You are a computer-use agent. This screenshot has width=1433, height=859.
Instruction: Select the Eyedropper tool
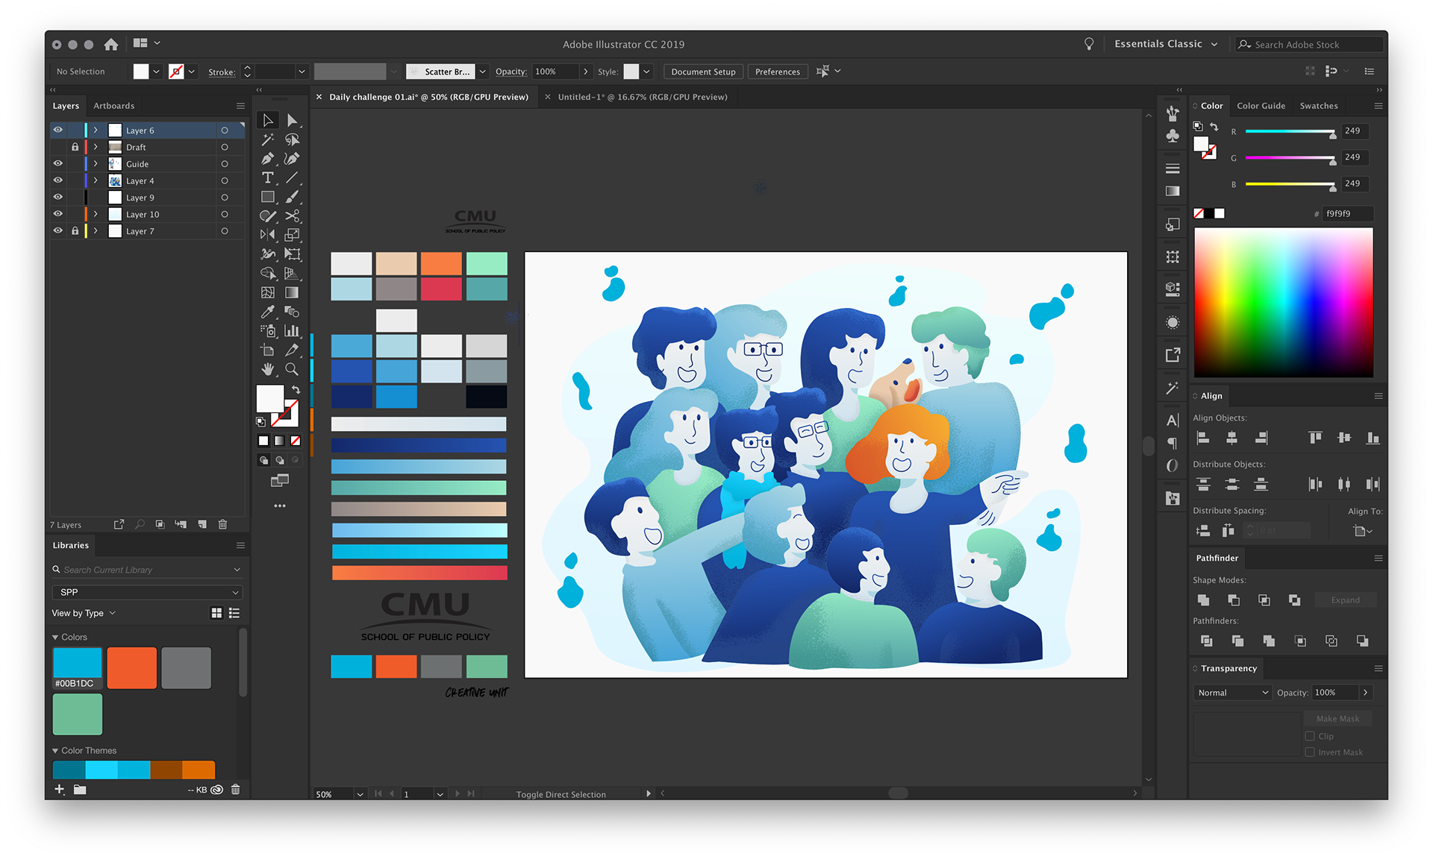point(267,312)
